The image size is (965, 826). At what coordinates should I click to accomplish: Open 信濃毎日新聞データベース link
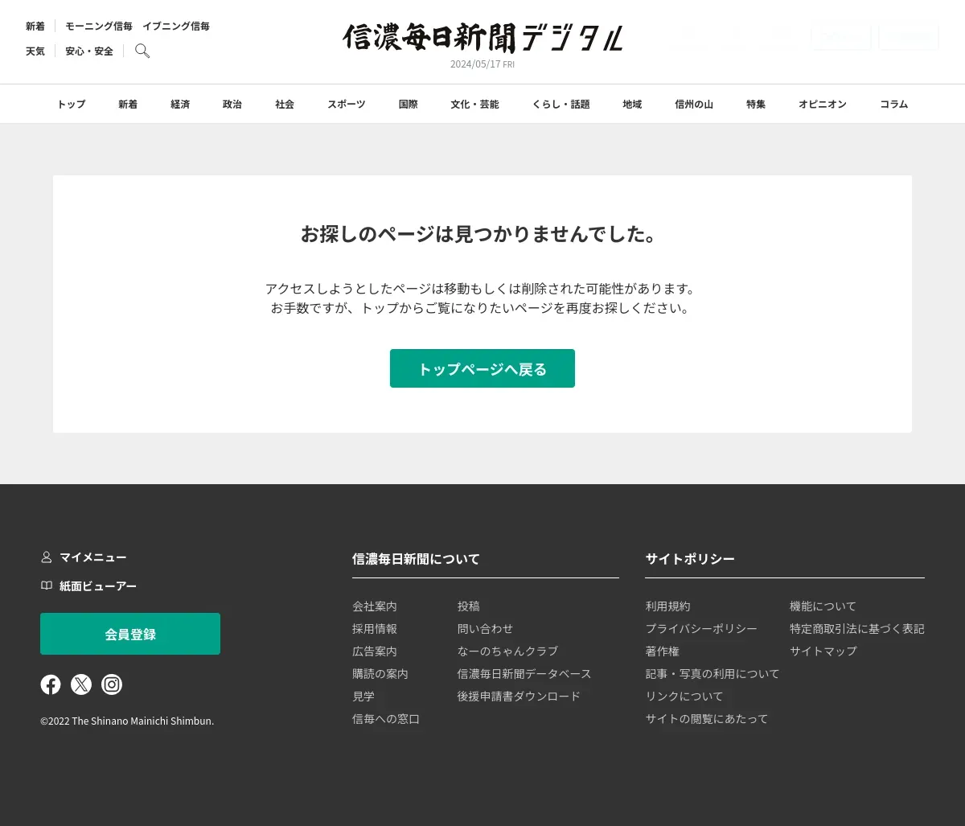pyautogui.click(x=524, y=674)
